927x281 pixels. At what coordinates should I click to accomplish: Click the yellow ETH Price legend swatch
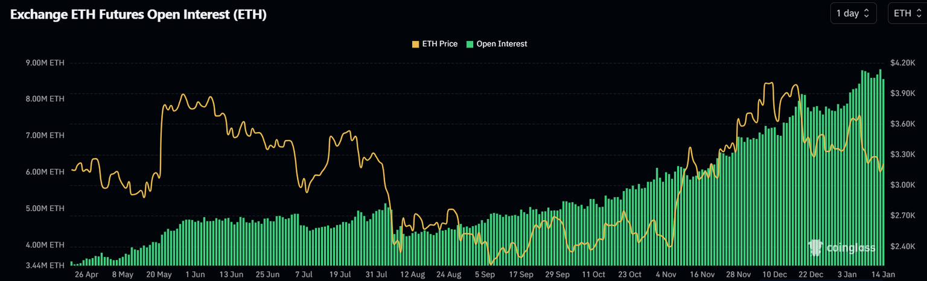point(415,44)
